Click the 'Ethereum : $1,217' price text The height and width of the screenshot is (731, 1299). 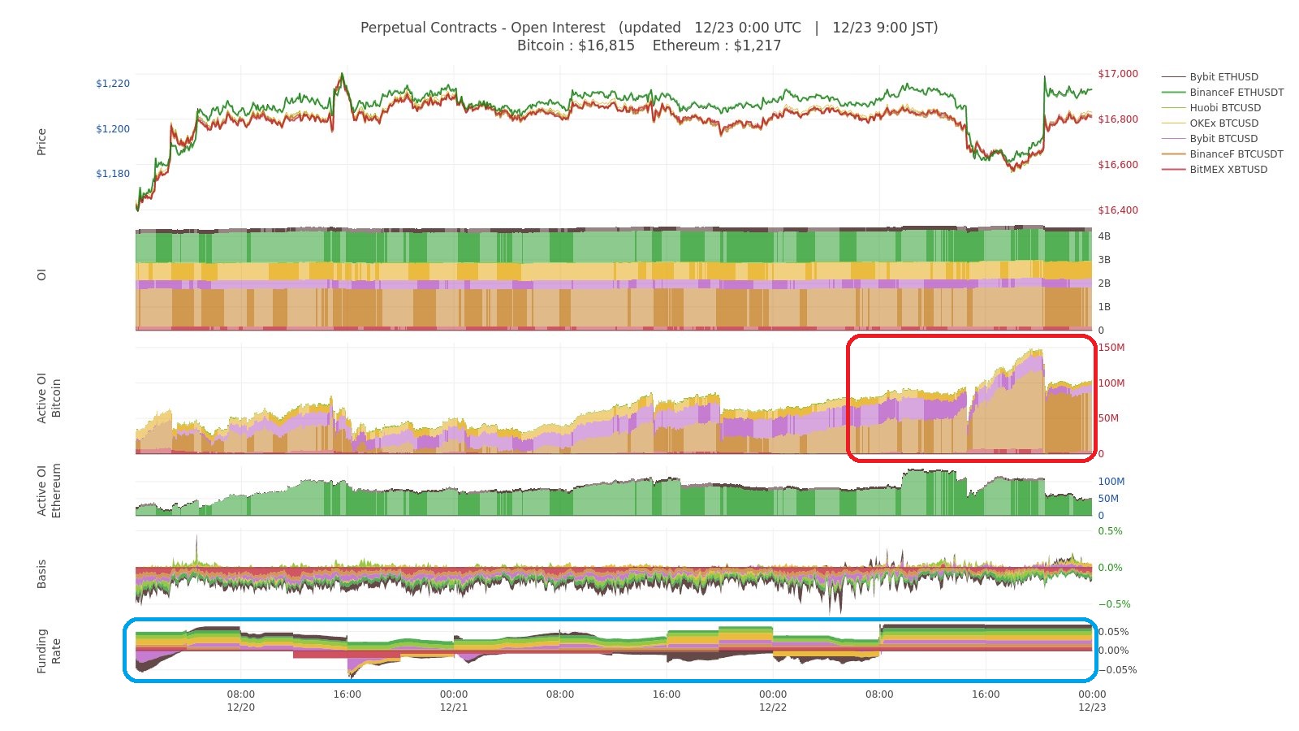point(717,45)
